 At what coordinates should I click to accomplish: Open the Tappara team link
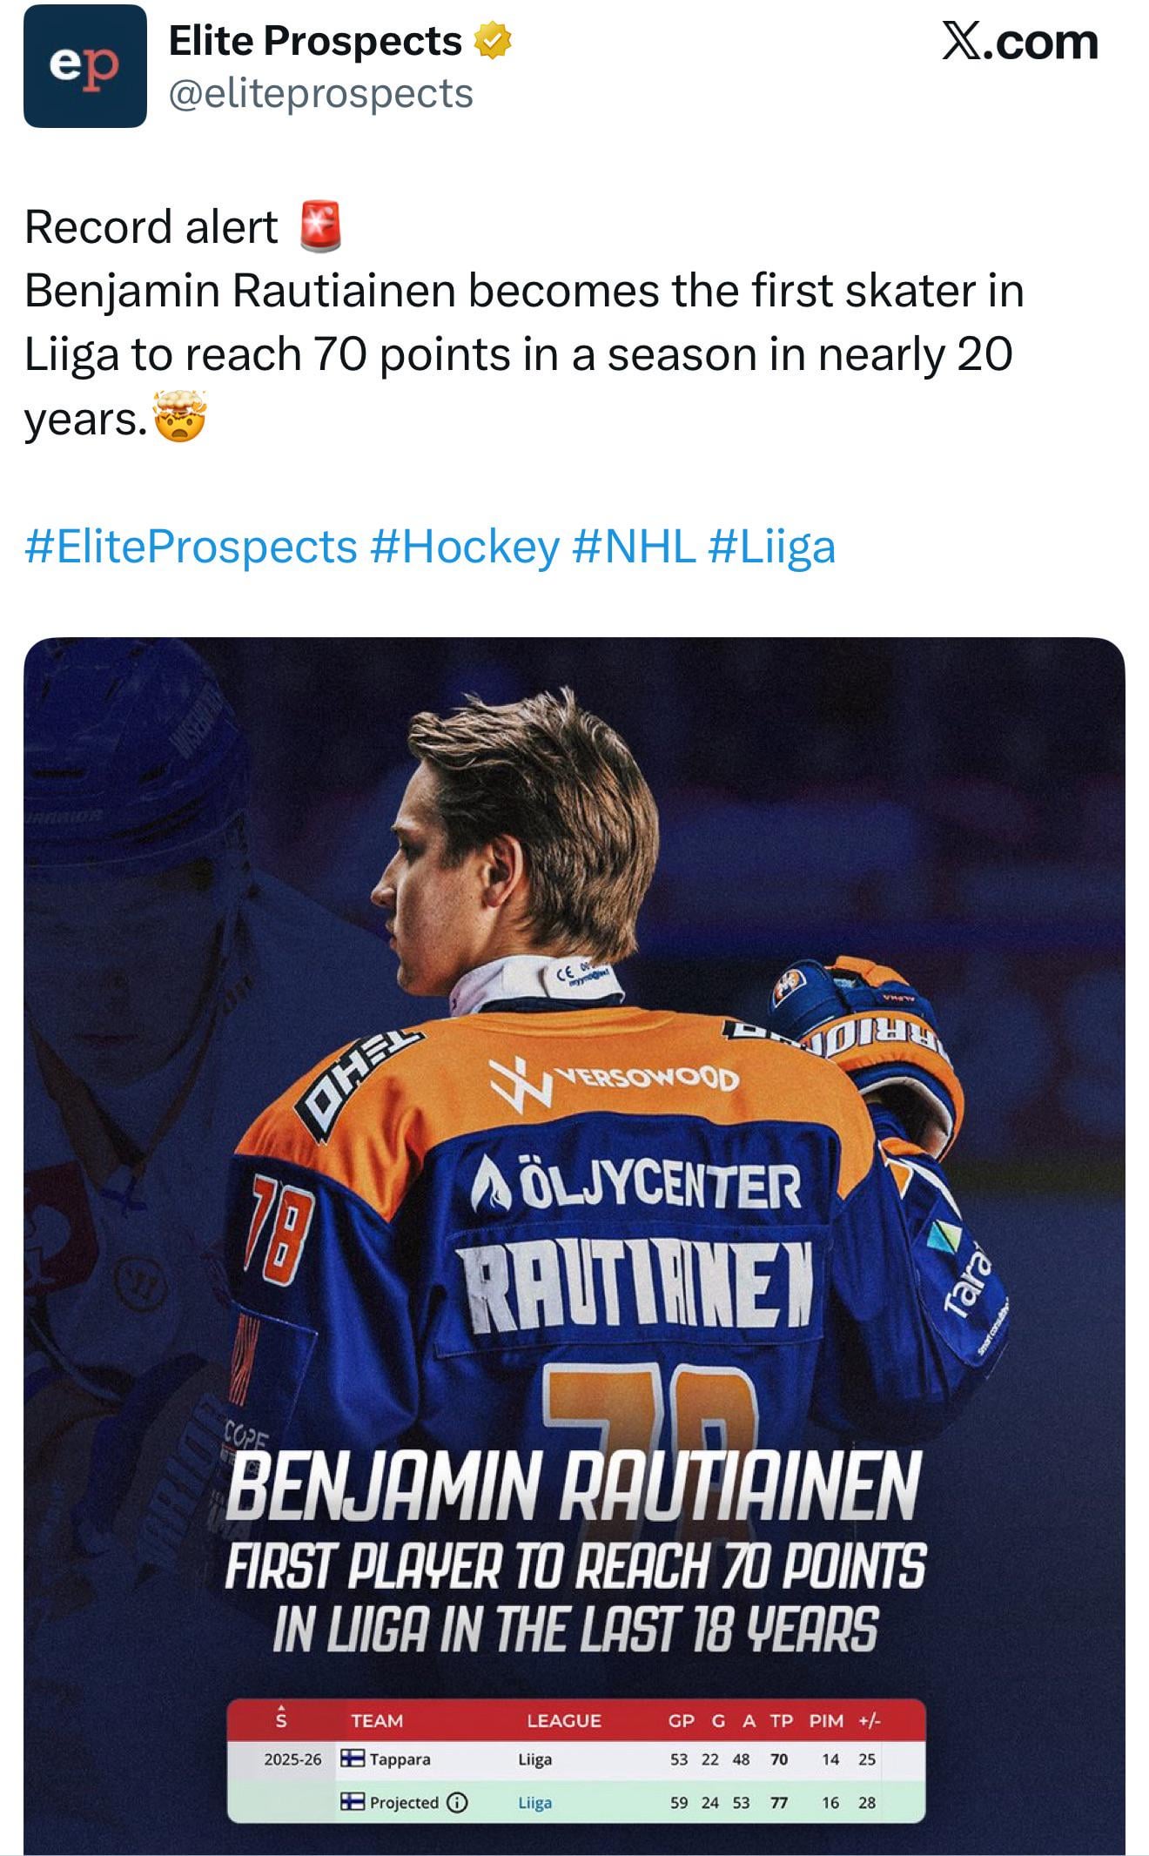pos(400,1758)
